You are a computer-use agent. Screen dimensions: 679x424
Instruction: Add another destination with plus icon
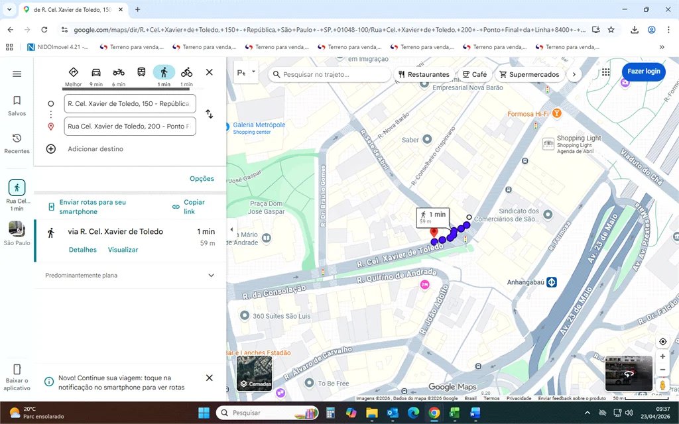coord(50,149)
